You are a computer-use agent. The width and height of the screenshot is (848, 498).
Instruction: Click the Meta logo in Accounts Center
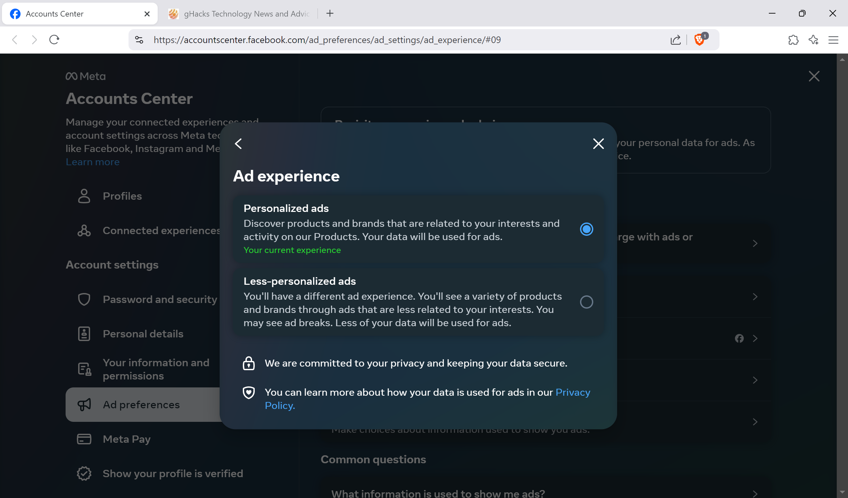(x=85, y=76)
